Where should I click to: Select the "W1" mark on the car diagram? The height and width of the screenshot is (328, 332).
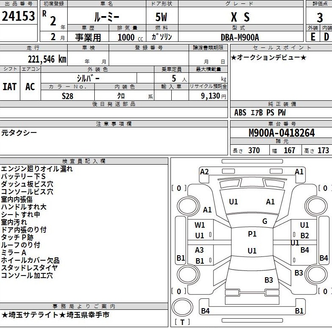point(200,225)
